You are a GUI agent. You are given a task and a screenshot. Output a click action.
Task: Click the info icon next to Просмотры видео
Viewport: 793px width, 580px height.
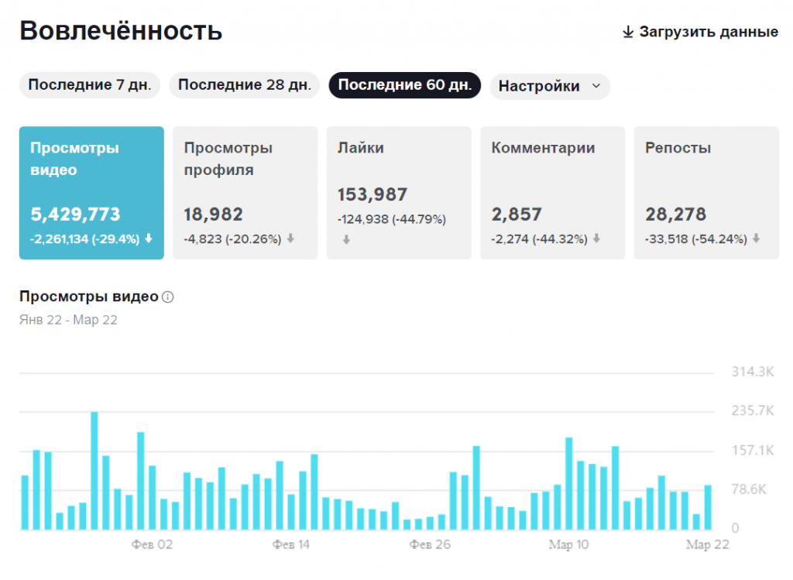tap(168, 297)
